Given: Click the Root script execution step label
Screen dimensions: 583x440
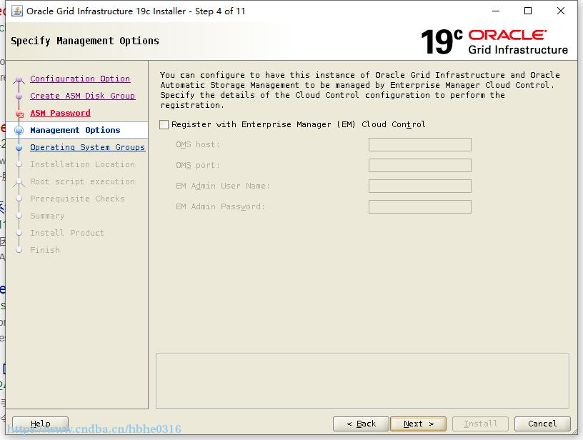Looking at the screenshot, I should tap(82, 181).
